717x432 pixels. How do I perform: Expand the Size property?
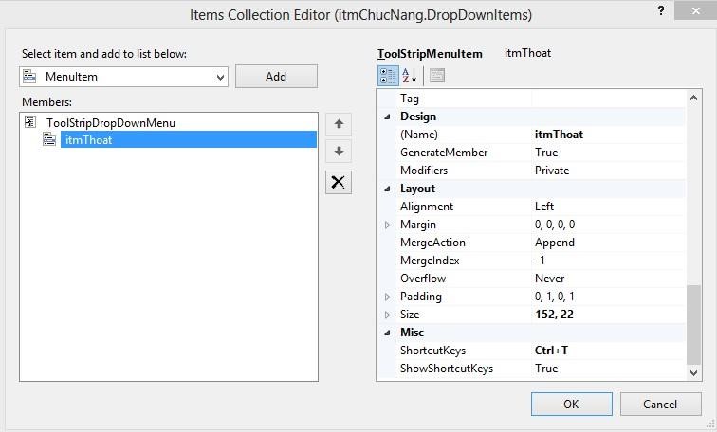click(387, 315)
